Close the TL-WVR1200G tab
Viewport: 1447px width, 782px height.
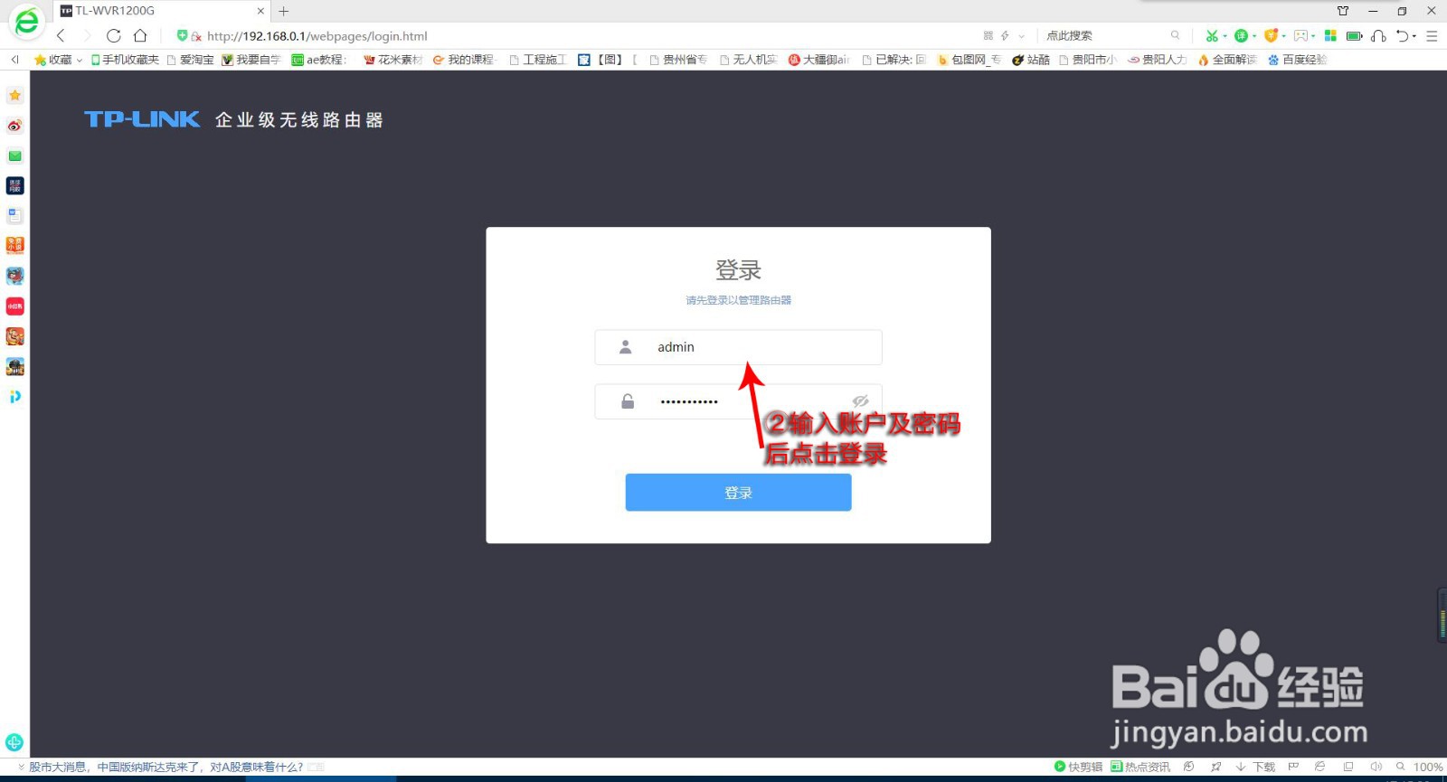click(260, 11)
